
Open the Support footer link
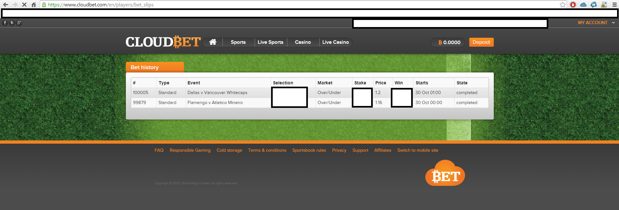[360, 150]
